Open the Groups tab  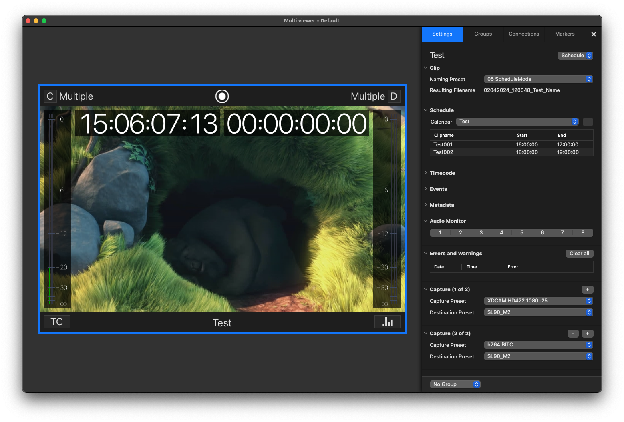(x=483, y=34)
